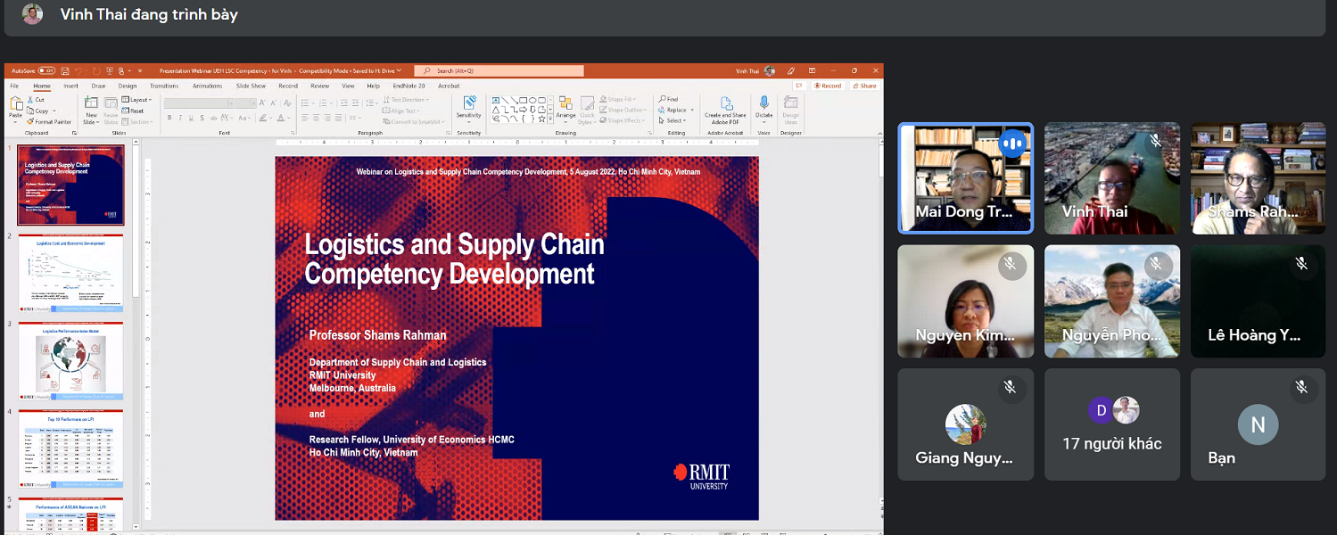The width and height of the screenshot is (1337, 535).
Task: Select slide 2 Logistics Cost thumbnail
Action: point(70,273)
